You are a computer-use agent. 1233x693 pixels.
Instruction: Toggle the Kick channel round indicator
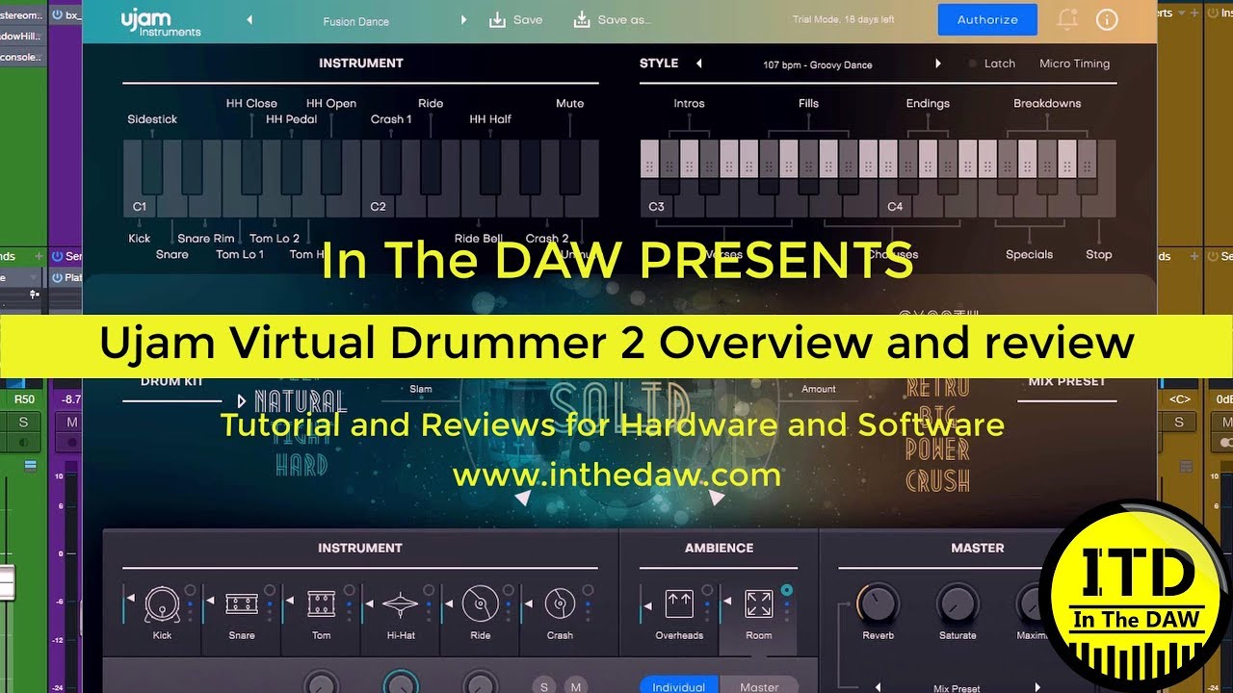point(190,590)
